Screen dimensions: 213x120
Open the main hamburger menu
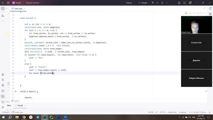tap(8, 3)
